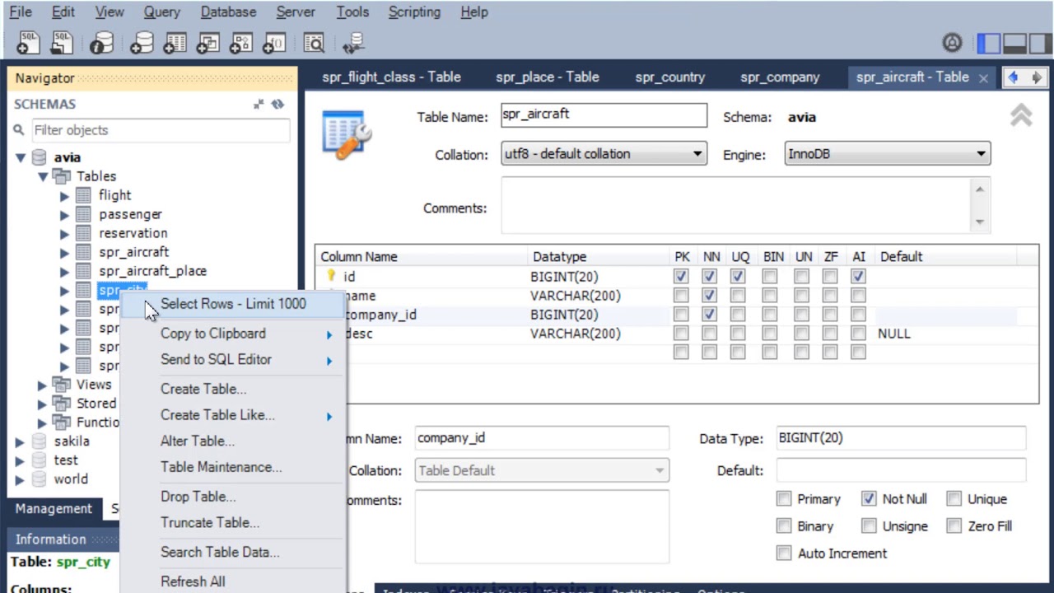Image resolution: width=1054 pixels, height=593 pixels.
Task: Create new schema toolbar icon
Action: click(x=142, y=43)
